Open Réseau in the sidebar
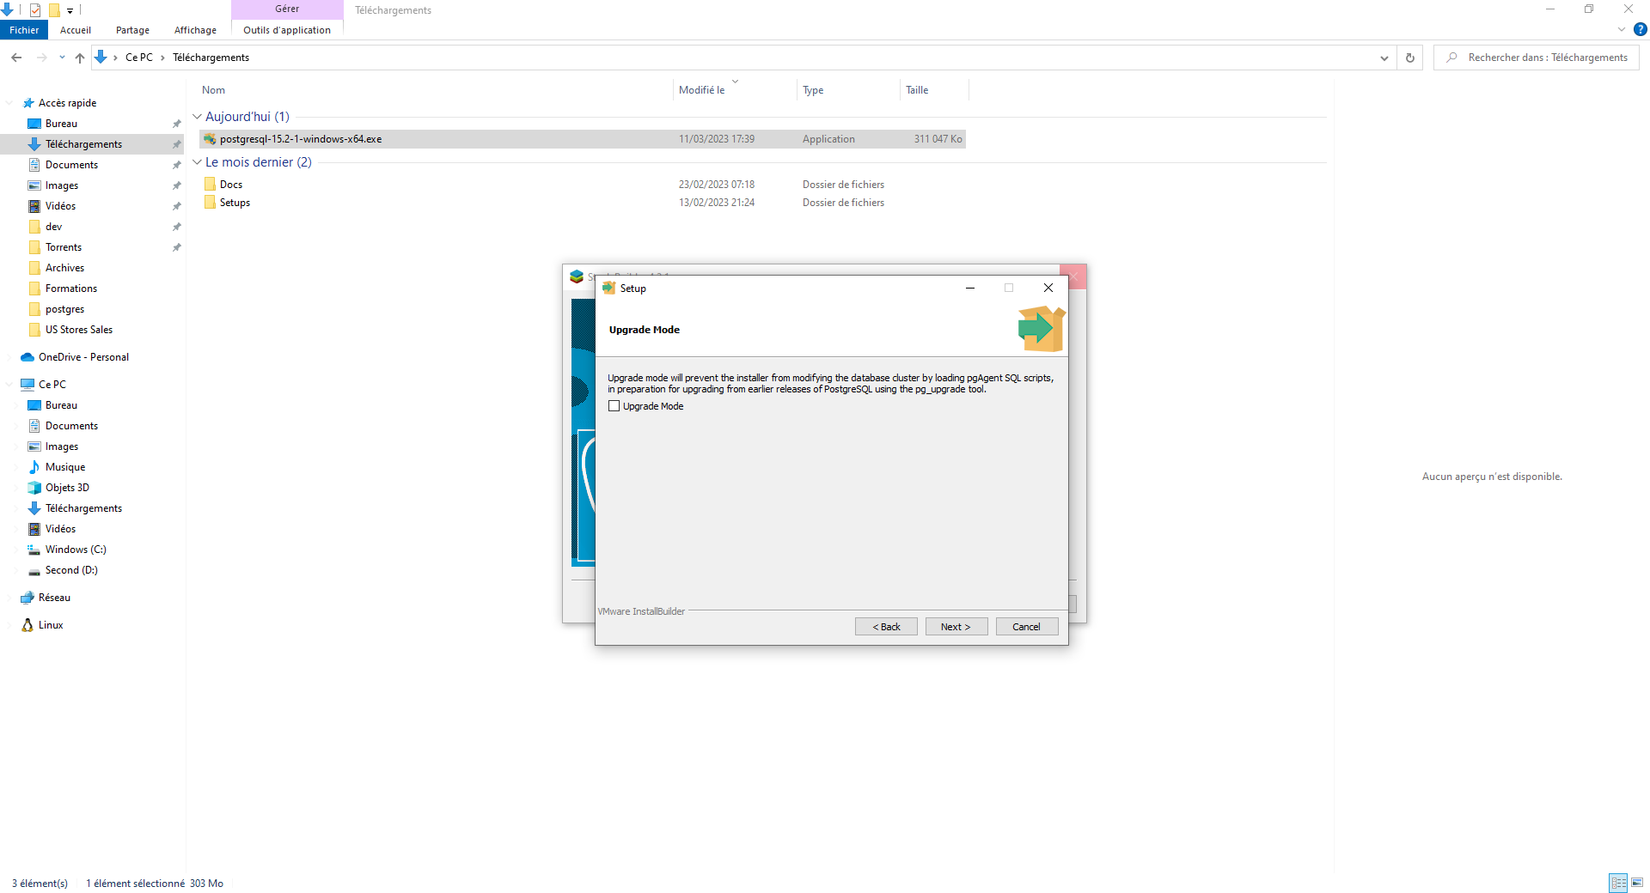Screen dimensions: 1650x893 coord(54,598)
